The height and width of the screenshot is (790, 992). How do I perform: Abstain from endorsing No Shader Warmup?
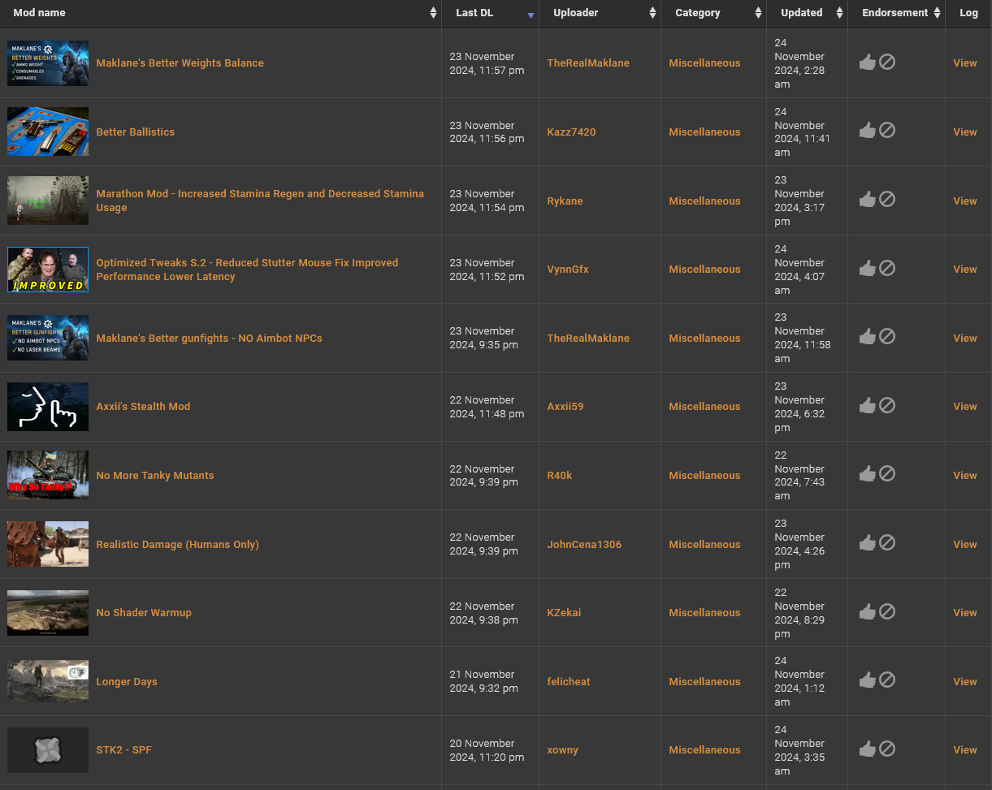(887, 611)
